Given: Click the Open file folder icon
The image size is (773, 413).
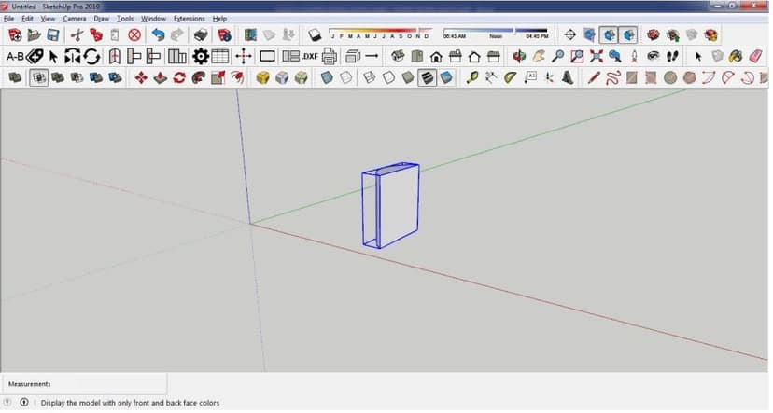Looking at the screenshot, I should (34, 34).
